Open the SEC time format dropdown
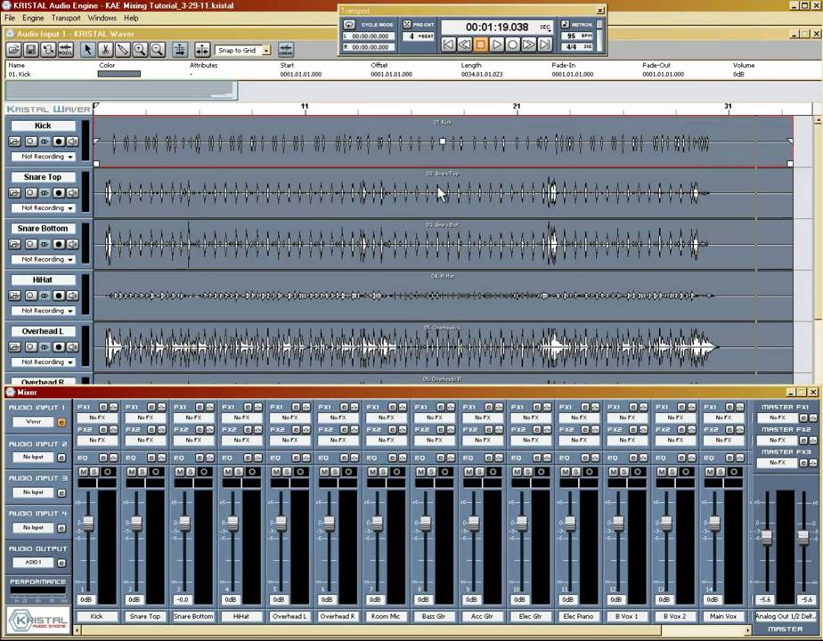This screenshot has width=823, height=641. click(545, 27)
